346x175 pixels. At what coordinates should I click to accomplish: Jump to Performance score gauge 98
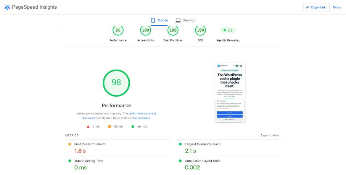[118, 30]
